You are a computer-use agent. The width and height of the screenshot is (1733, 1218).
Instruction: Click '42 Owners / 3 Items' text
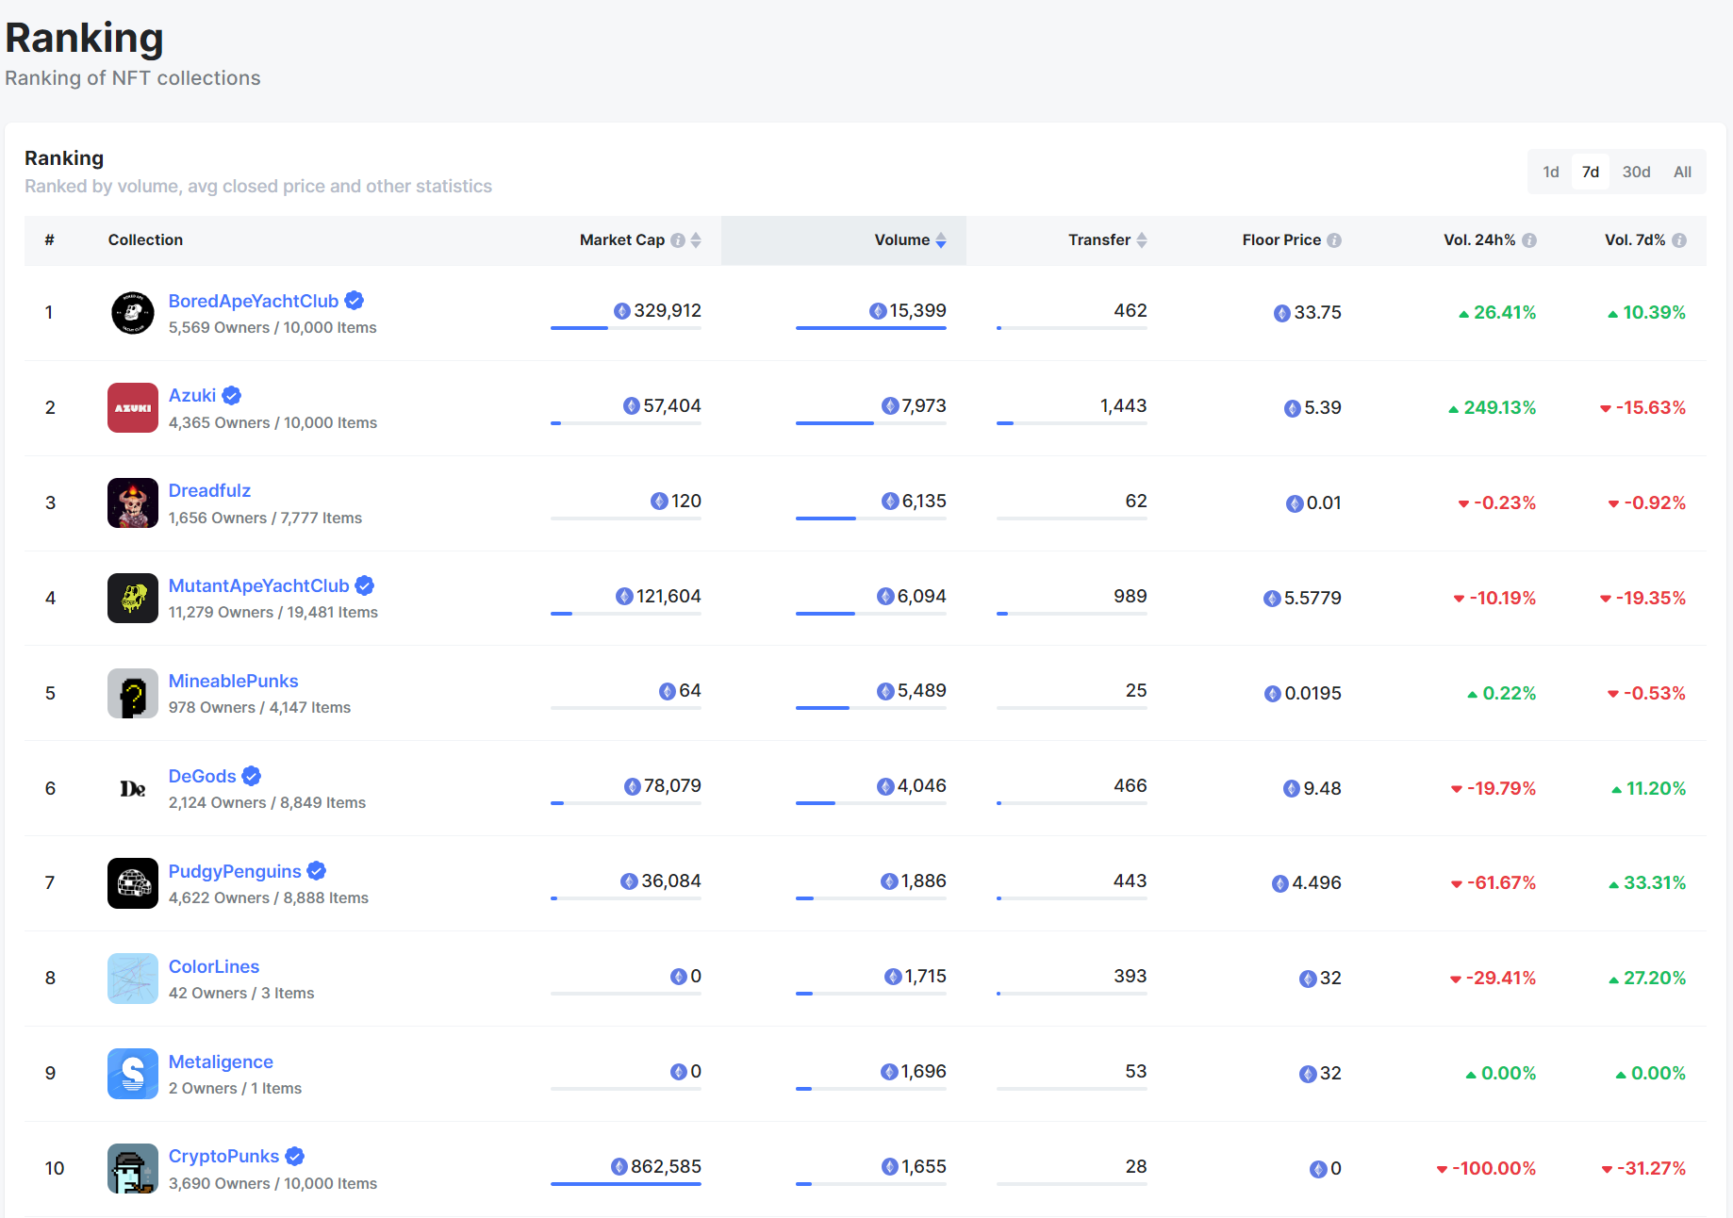point(241,994)
